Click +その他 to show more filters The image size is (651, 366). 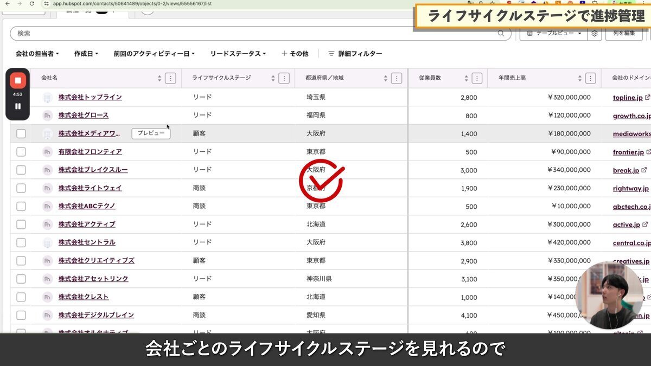pyautogui.click(x=295, y=53)
